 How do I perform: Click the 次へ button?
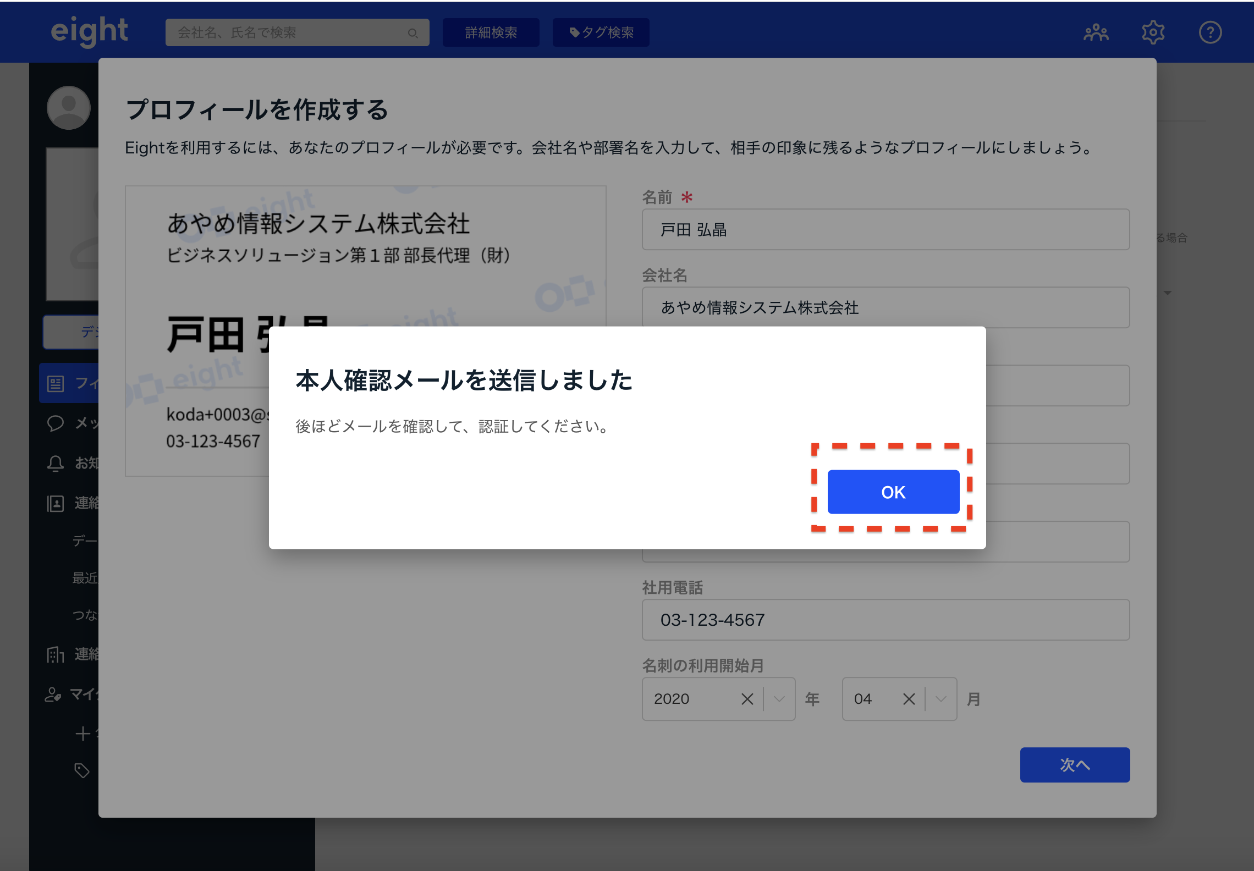click(1074, 764)
